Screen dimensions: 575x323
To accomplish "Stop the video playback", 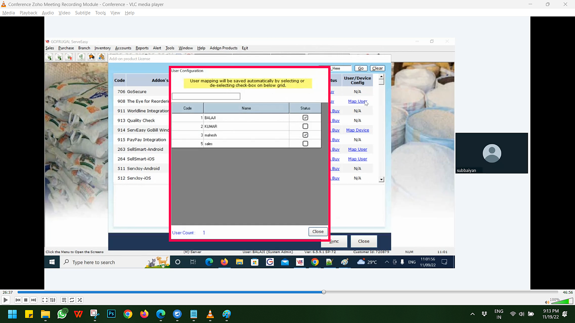I will 26,300.
